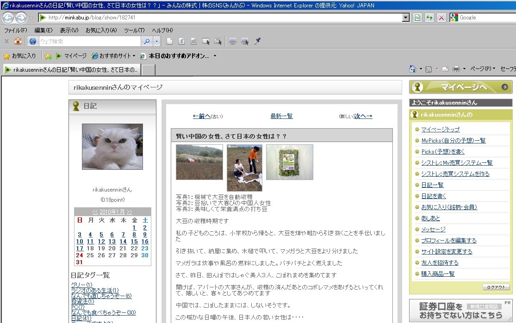Click the 最新一覧 link

point(281,116)
